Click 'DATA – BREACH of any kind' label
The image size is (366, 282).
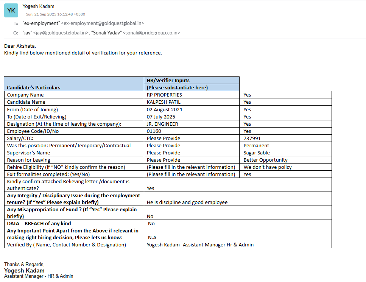(39, 224)
